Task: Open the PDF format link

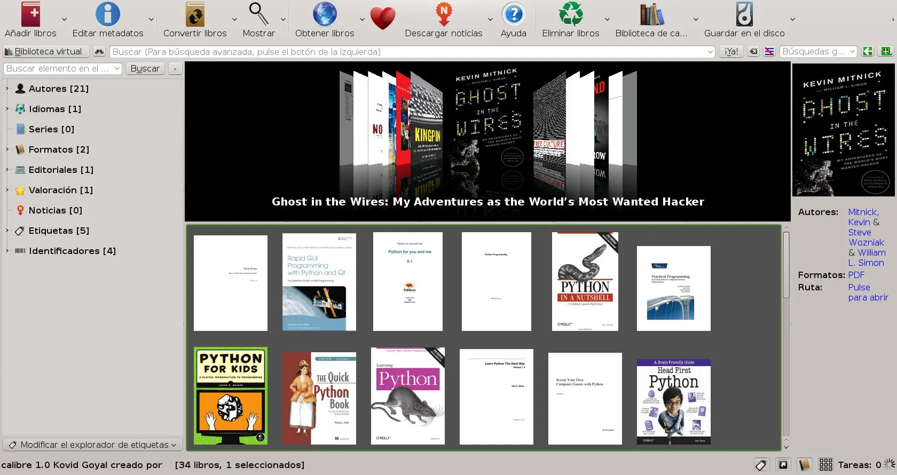Action: (856, 275)
